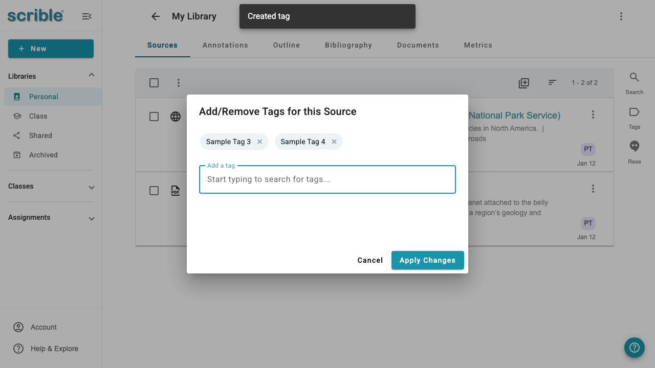The width and height of the screenshot is (655, 368).
Task: Click the globe icon of the web source
Action: 176,117
